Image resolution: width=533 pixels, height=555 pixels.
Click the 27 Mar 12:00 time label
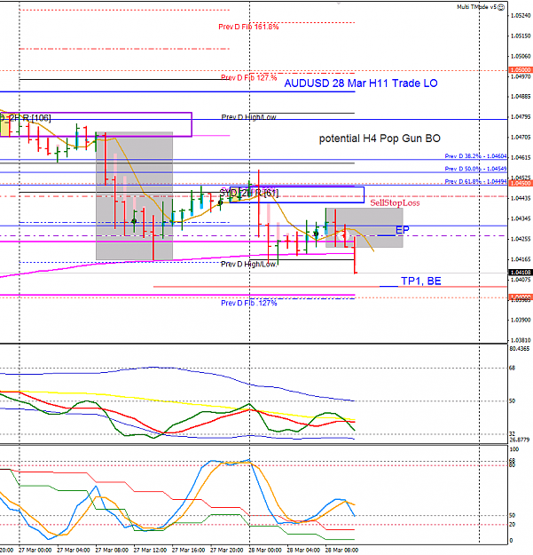(x=150, y=550)
